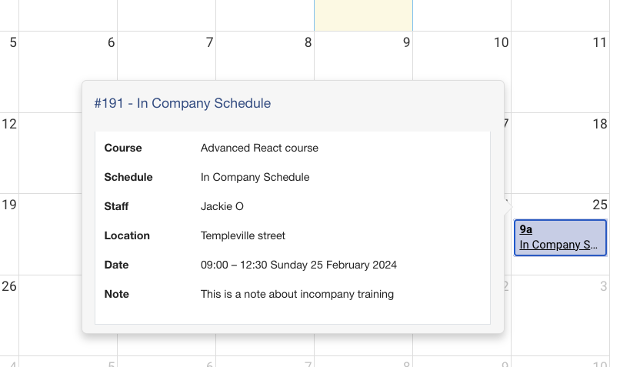Click the February 7 date number
The width and height of the screenshot is (620, 367).
pyautogui.click(x=209, y=43)
